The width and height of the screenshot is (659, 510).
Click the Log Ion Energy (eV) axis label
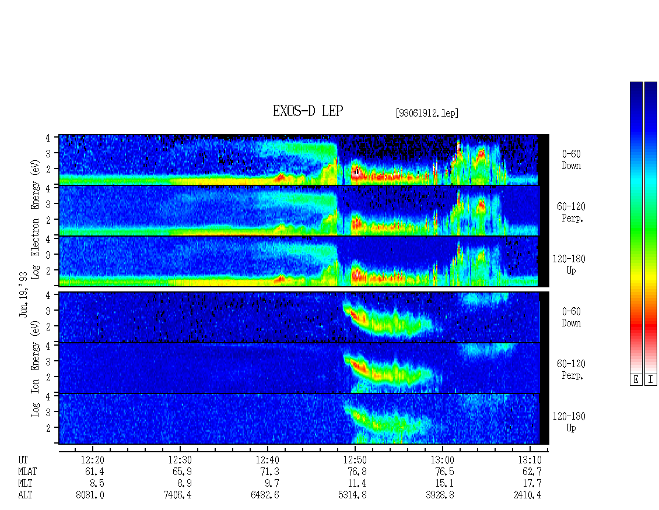pos(36,369)
